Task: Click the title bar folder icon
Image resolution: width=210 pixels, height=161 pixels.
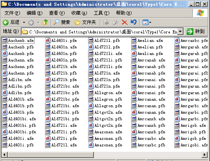Action: click(x=4, y=4)
